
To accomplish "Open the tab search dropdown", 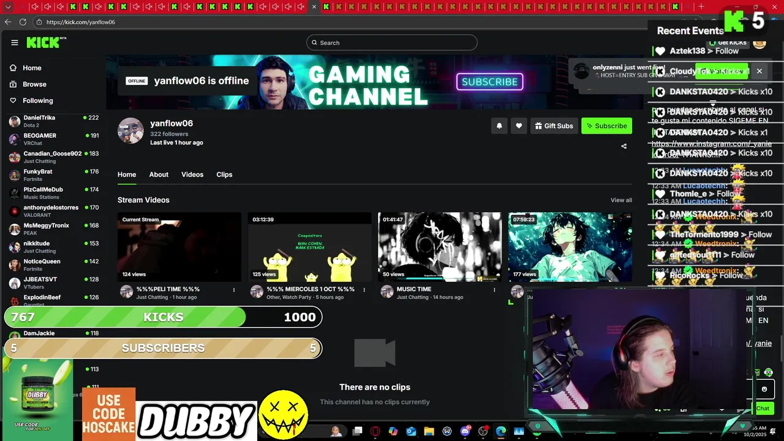I will tap(8, 7).
